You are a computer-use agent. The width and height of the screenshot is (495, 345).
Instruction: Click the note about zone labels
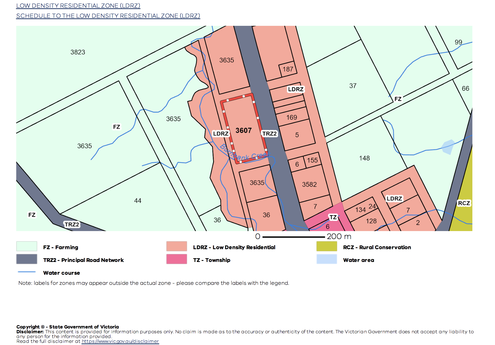point(154,283)
